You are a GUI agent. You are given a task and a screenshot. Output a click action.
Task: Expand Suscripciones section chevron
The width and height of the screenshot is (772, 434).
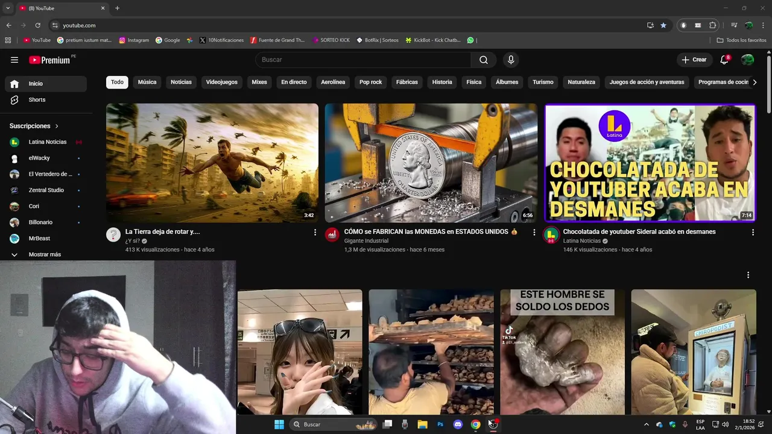57,126
